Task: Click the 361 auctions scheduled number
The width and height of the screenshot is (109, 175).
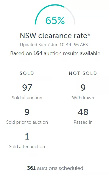Action: (32, 168)
